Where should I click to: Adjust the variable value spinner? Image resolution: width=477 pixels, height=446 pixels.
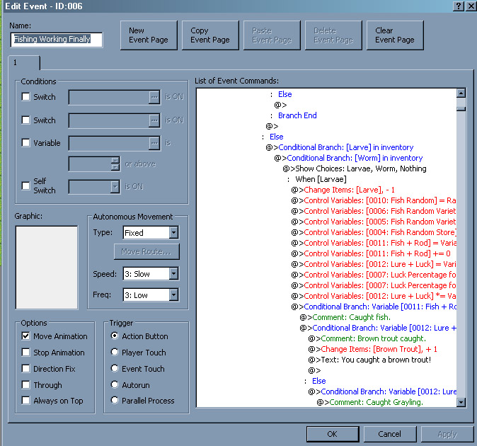[115, 164]
